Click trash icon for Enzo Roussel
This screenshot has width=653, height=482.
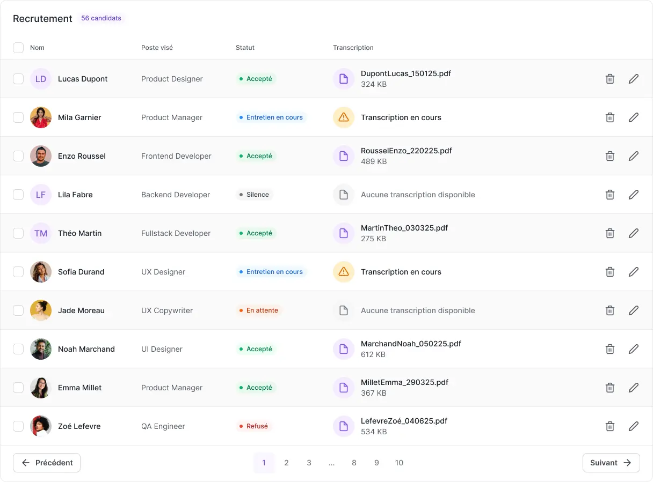pyautogui.click(x=610, y=156)
